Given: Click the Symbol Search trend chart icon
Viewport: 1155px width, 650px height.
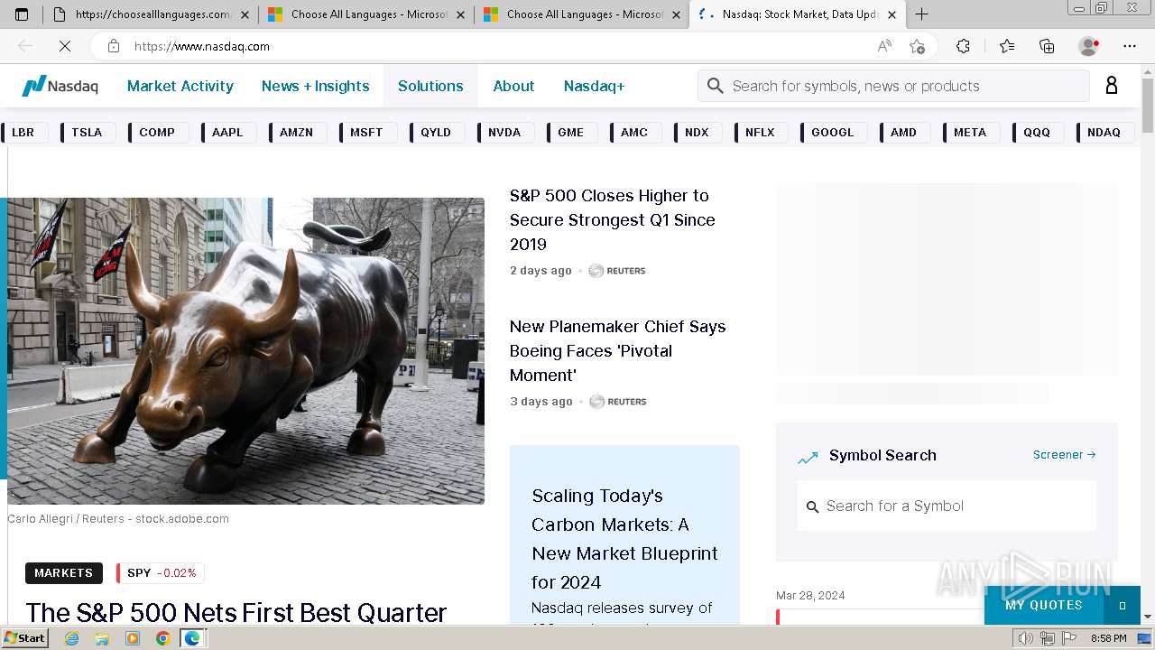Looking at the screenshot, I should [x=808, y=457].
